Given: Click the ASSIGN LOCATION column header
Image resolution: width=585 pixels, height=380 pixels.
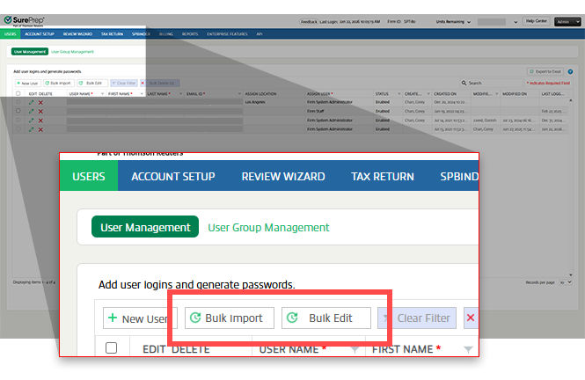Looking at the screenshot, I should 260,94.
